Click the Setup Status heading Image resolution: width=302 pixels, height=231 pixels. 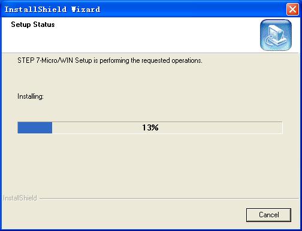pyautogui.click(x=33, y=25)
